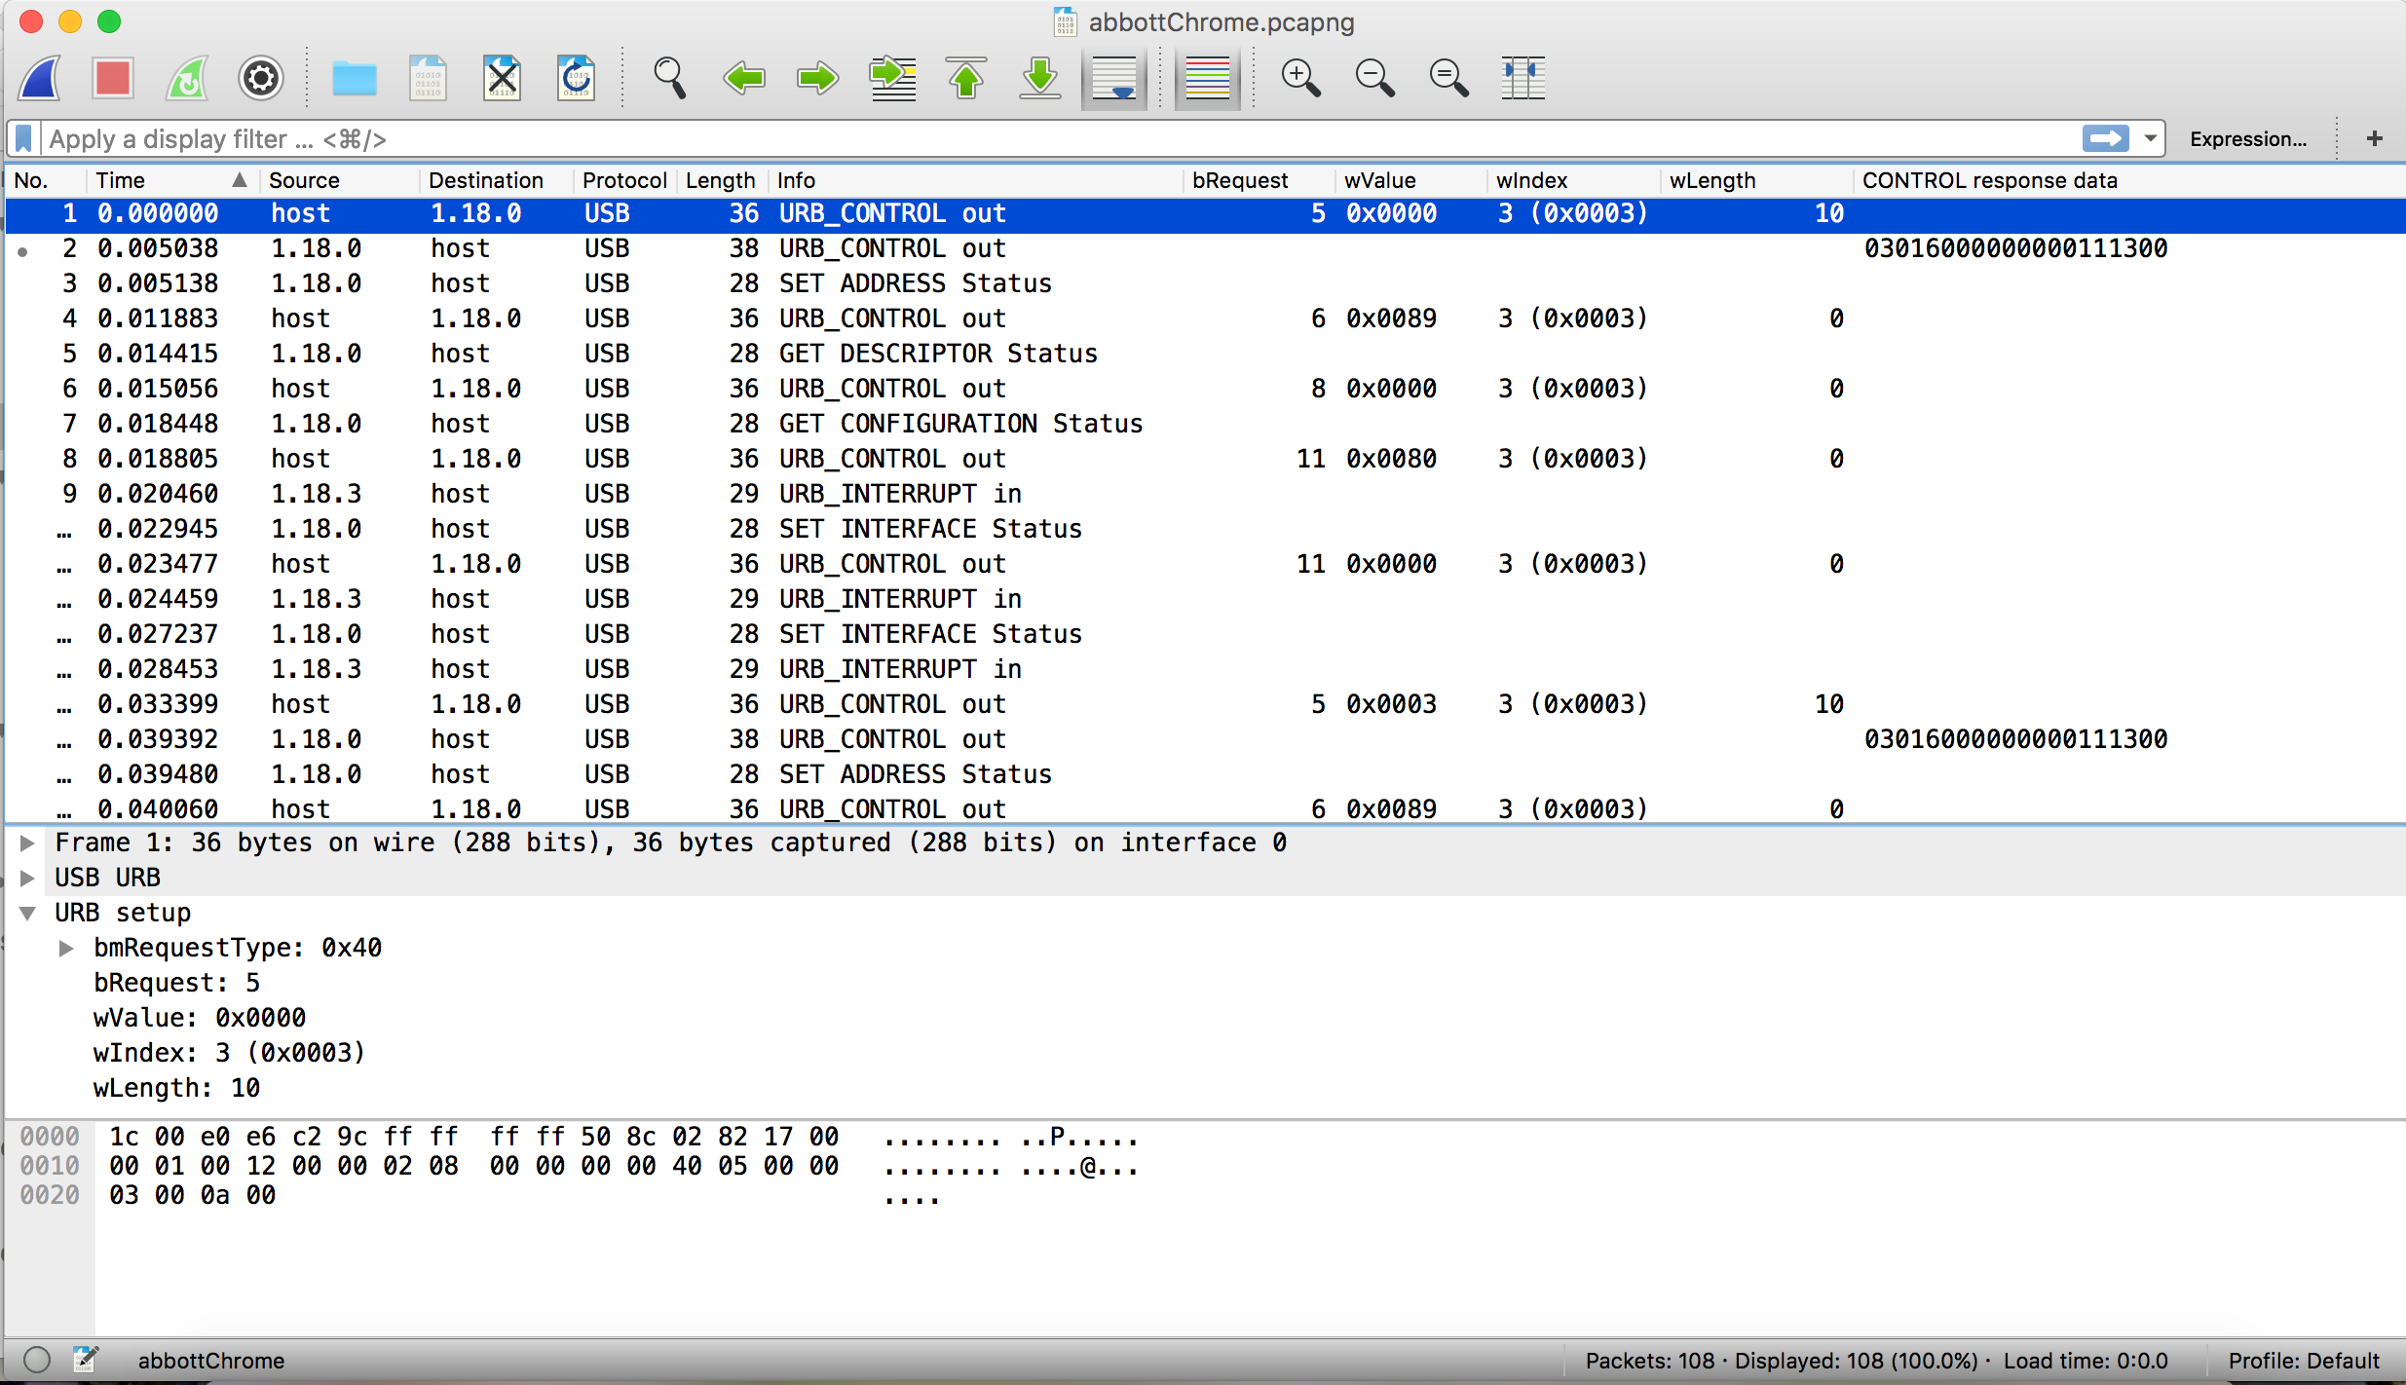Screen dimensions: 2406x1385
Task: Open the recent filters dropdown arrow
Action: [2150, 138]
